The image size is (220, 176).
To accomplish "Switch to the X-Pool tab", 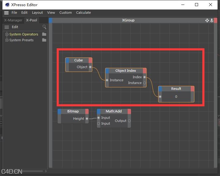I will pos(32,20).
